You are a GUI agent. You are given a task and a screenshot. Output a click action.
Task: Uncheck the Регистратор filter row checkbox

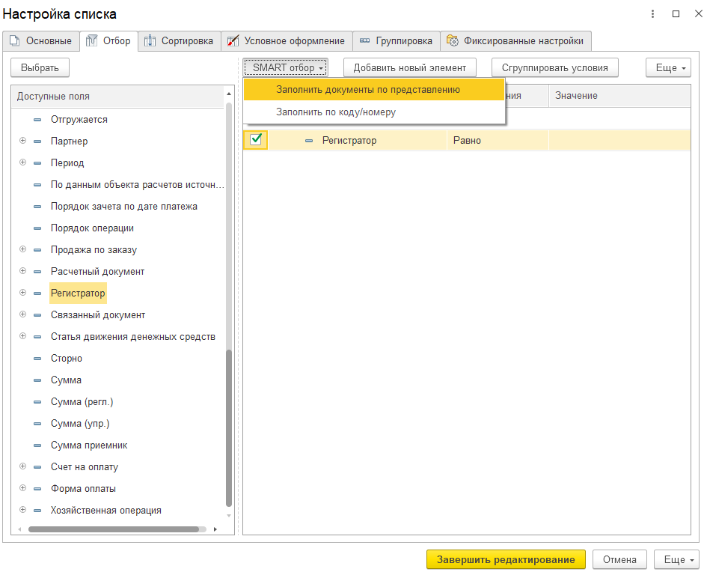256,139
